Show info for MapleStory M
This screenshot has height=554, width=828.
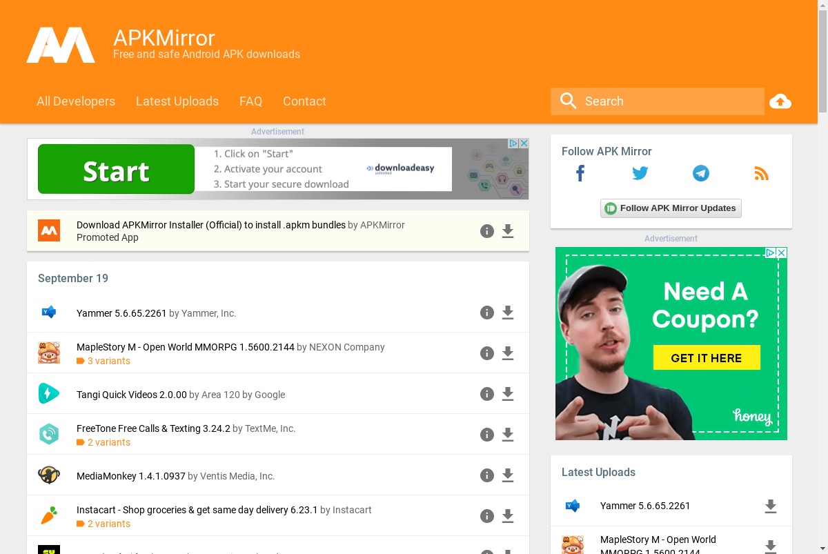pos(487,353)
